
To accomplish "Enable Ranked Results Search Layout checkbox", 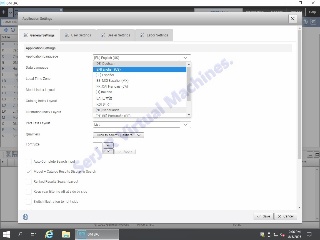I will [x=29, y=182].
